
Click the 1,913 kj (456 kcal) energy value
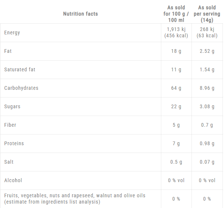point(176,33)
